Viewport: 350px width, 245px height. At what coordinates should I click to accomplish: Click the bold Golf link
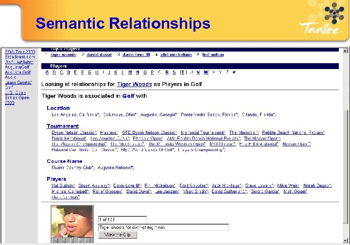[x=128, y=96]
